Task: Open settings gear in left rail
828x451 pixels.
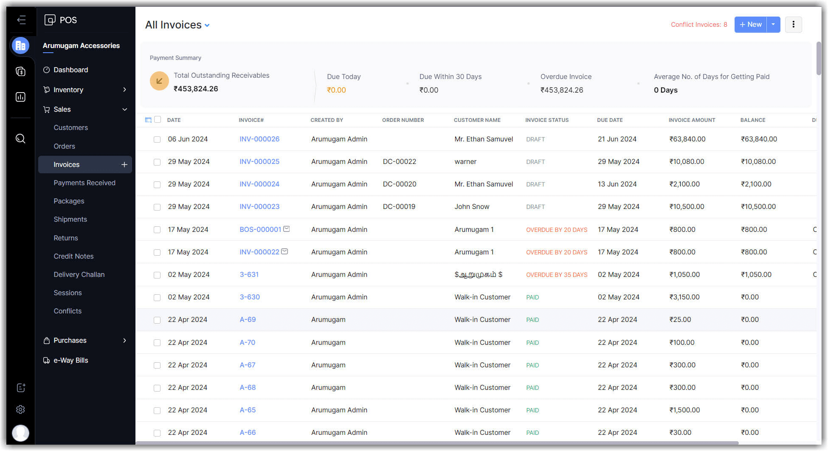Action: pyautogui.click(x=20, y=409)
